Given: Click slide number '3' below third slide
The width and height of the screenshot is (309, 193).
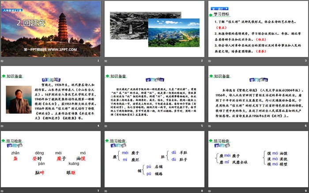Looking at the screenshot, I should [x=306, y=61].
